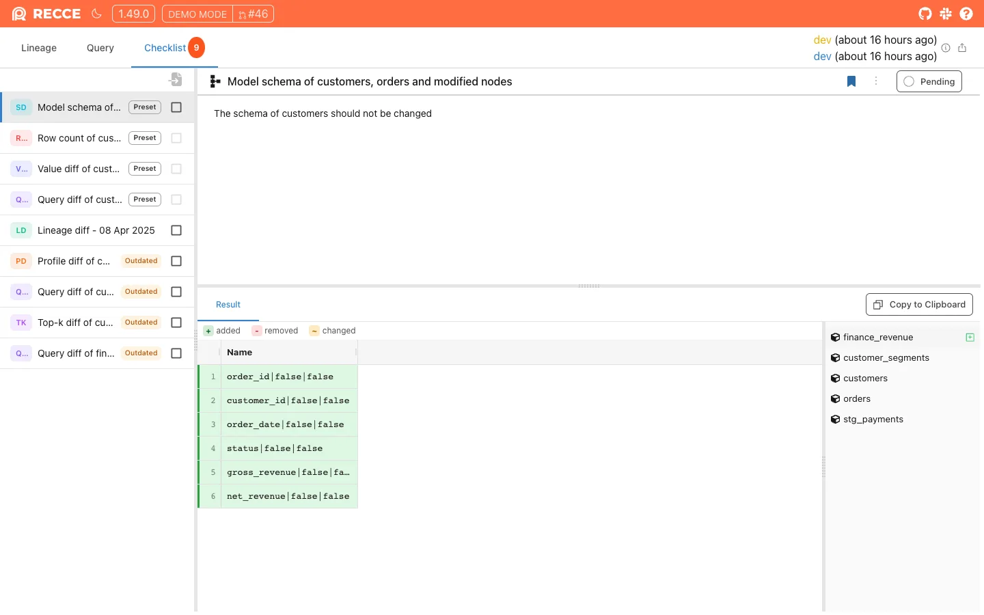Tick checkbox for Query diff of fin check

[x=176, y=353]
